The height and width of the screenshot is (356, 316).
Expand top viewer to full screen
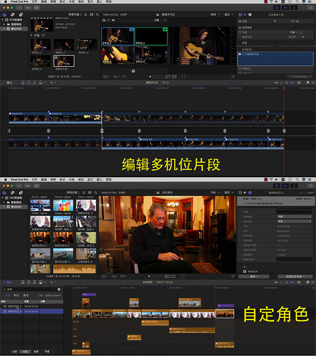(233, 77)
